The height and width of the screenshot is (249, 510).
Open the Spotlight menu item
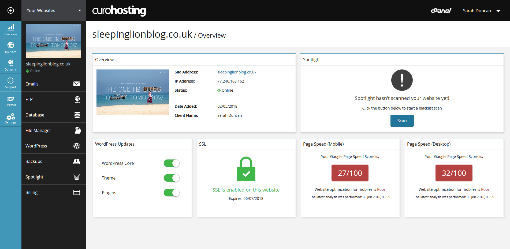click(54, 177)
